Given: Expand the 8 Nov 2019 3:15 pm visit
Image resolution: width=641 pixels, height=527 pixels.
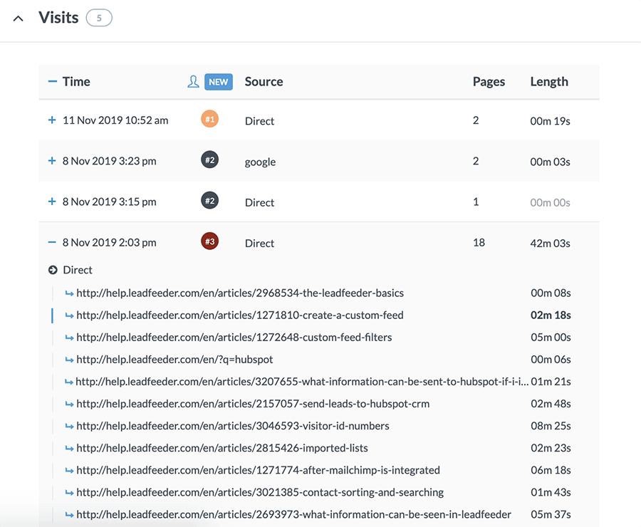Looking at the screenshot, I should point(52,201).
